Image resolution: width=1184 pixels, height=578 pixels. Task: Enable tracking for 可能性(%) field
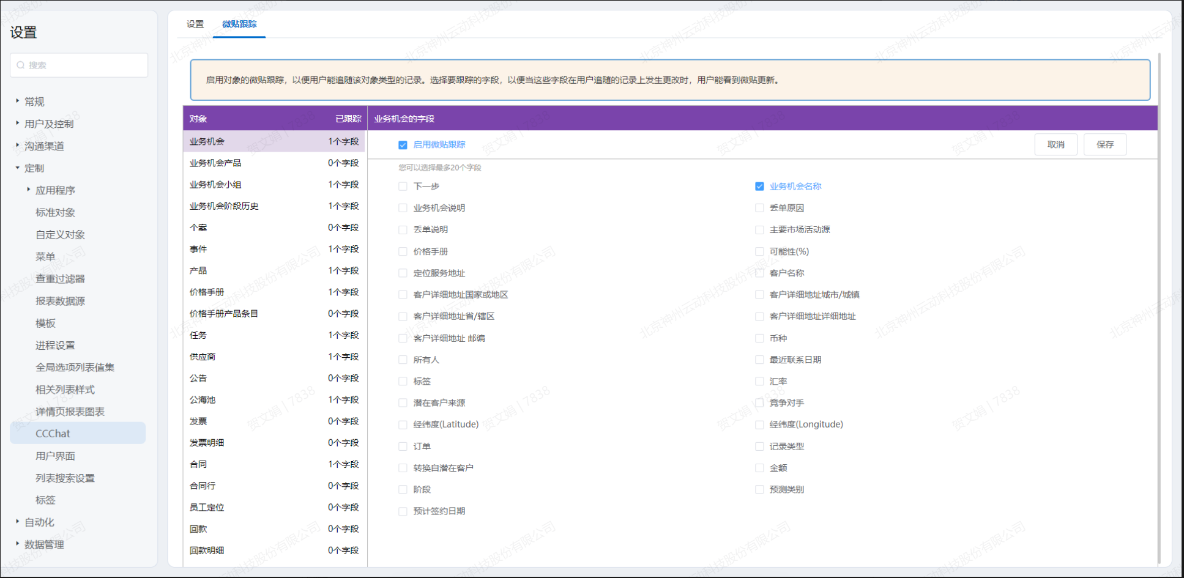[759, 251]
